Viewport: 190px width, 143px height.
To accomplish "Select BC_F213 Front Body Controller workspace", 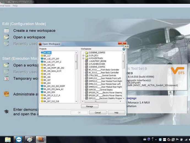I will [104, 70].
